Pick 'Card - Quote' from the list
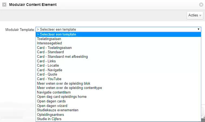The width and height of the screenshot is (205, 122). (x=47, y=74)
